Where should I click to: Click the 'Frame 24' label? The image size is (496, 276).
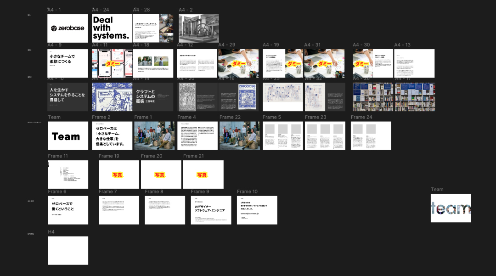(x=361, y=118)
